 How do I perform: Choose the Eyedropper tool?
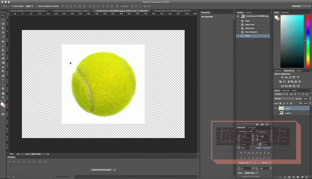tap(3, 37)
